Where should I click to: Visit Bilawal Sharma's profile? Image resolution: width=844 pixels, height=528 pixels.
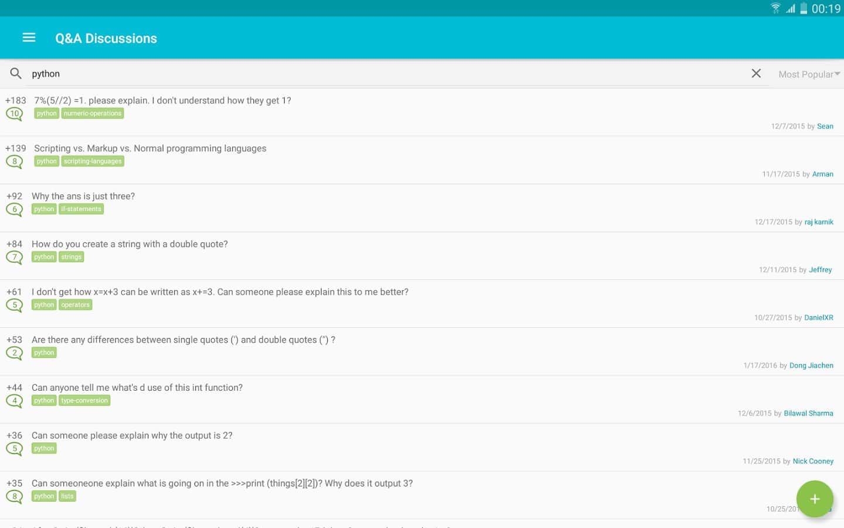(808, 414)
